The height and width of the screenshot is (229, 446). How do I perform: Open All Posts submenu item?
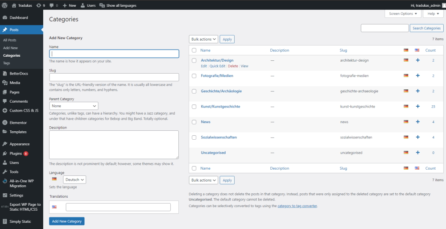point(10,40)
